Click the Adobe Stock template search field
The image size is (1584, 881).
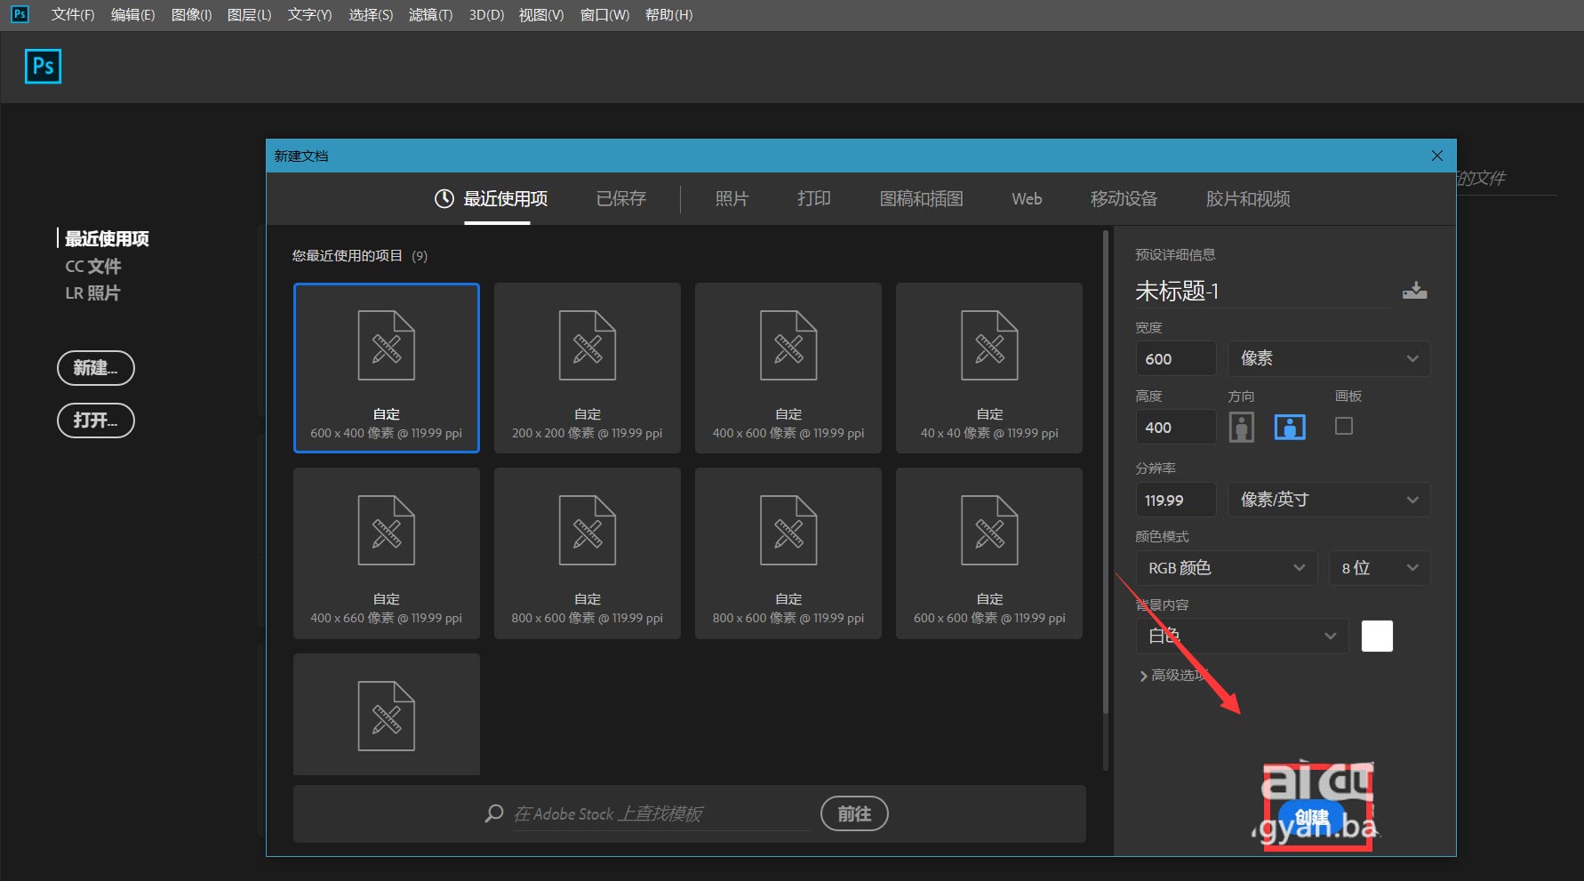(662, 813)
